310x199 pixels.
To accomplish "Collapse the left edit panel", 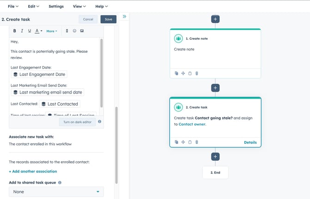I will point(124,17).
